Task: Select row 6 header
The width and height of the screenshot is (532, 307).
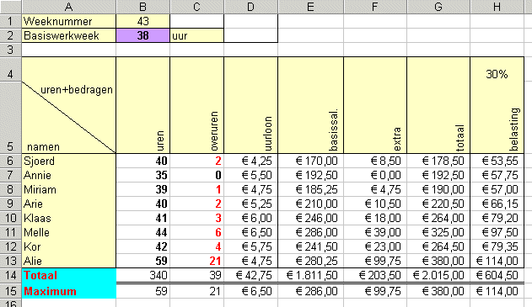Action: (x=10, y=161)
